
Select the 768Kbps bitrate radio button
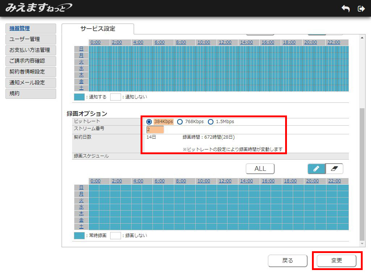point(180,122)
